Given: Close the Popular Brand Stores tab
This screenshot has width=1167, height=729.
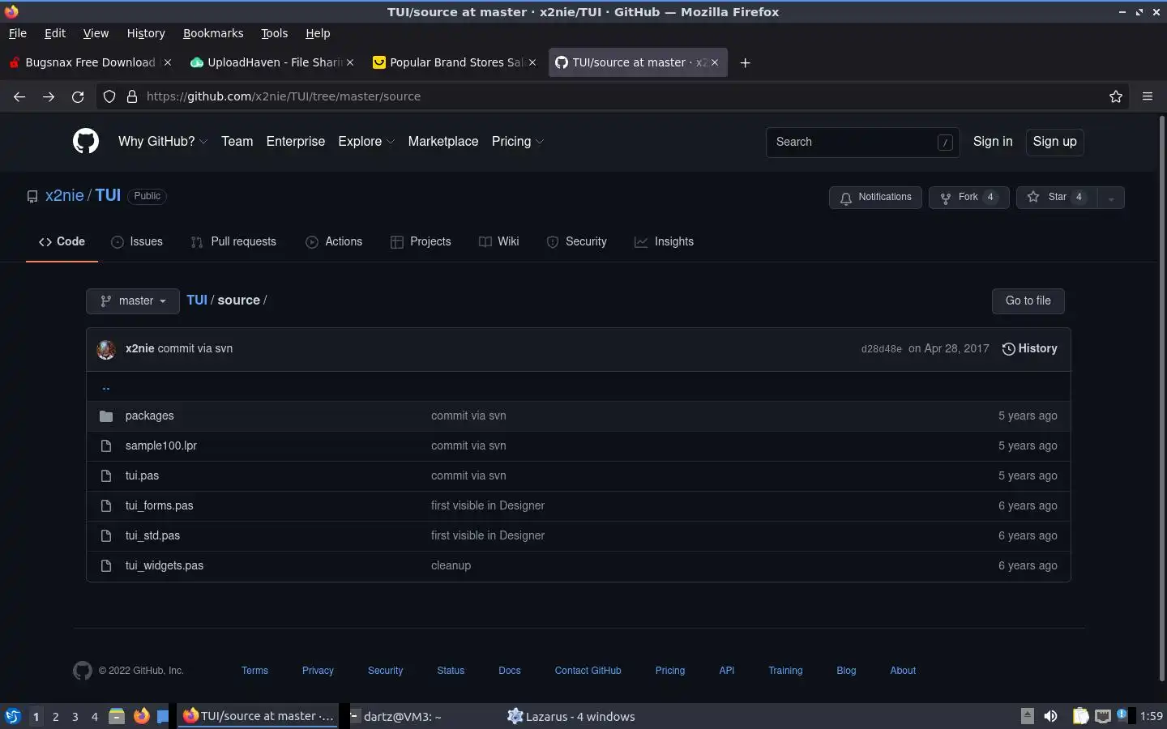Looking at the screenshot, I should 532,62.
